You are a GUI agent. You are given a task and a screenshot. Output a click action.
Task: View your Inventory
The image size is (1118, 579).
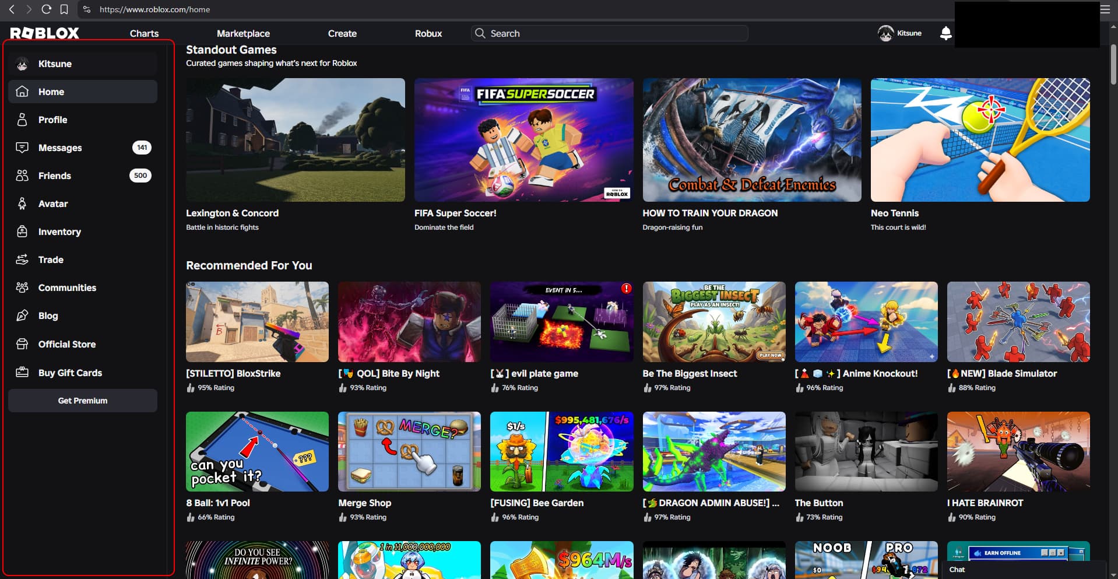click(x=59, y=231)
